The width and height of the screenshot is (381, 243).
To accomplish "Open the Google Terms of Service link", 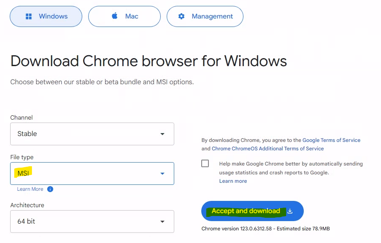I will (x=331, y=140).
